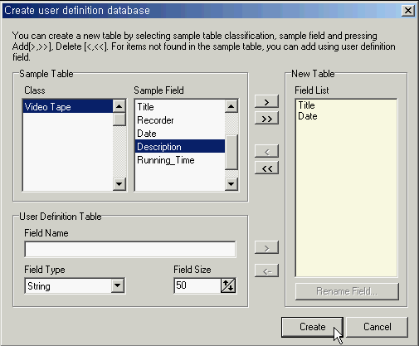Click the Create button

click(x=312, y=327)
